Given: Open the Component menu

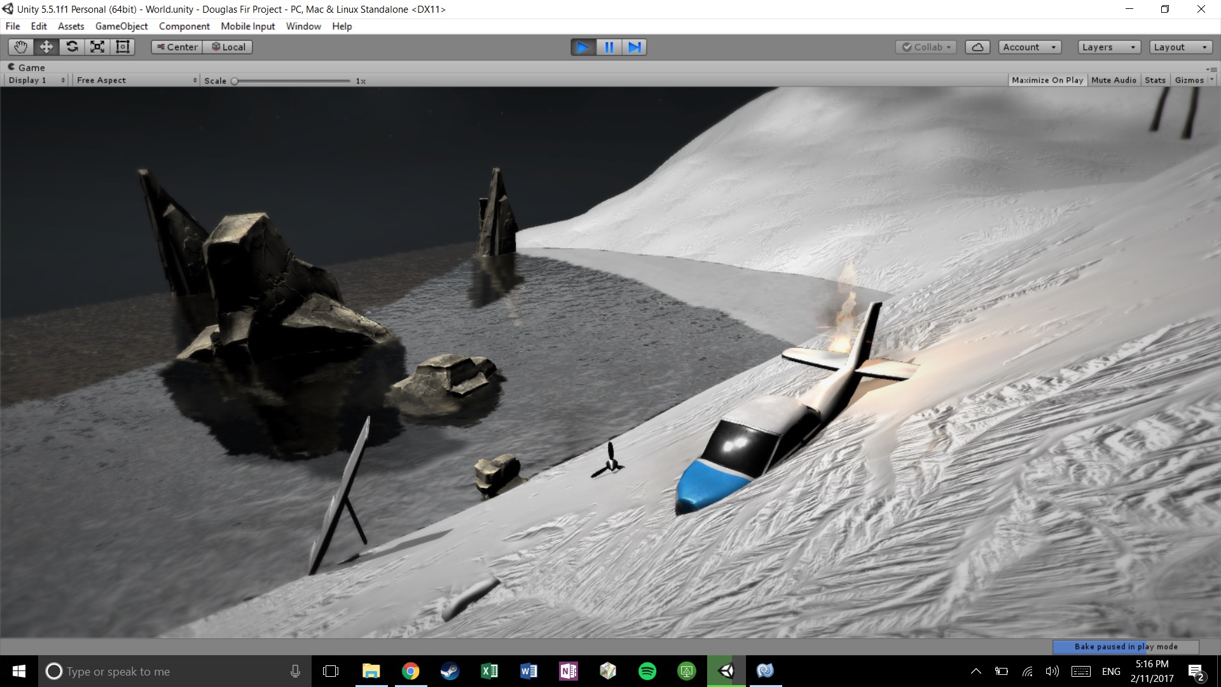Looking at the screenshot, I should pos(184,26).
